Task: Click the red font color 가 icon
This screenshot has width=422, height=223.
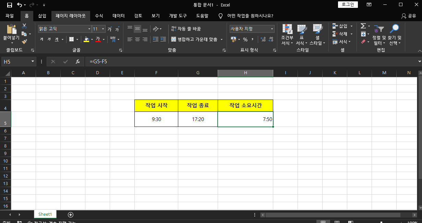Action: pyautogui.click(x=98, y=39)
